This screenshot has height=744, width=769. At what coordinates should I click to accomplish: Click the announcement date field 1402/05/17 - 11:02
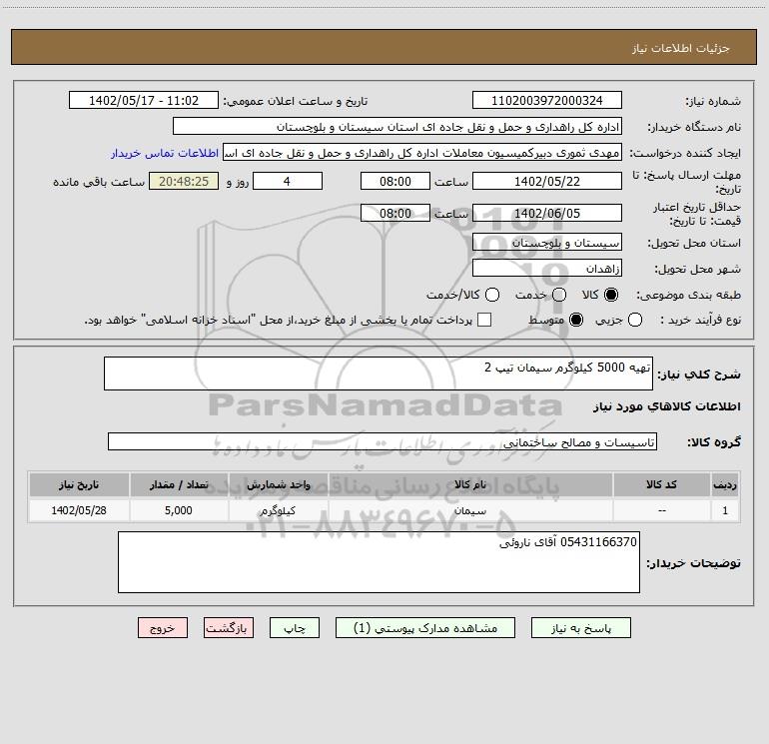[144, 101]
